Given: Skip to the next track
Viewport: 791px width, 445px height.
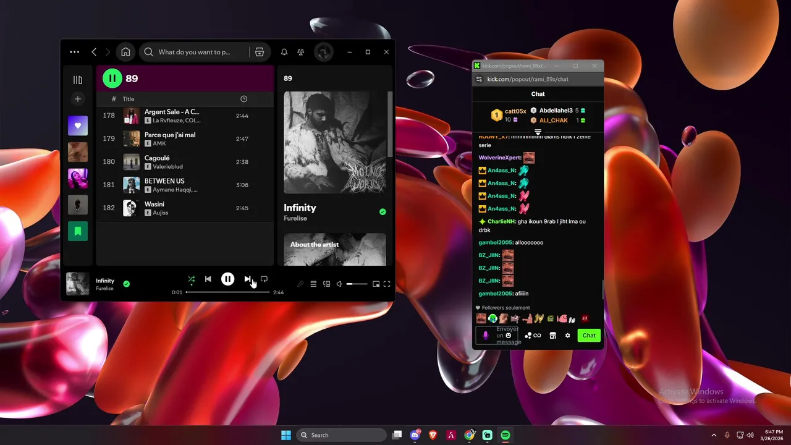Looking at the screenshot, I should [247, 279].
